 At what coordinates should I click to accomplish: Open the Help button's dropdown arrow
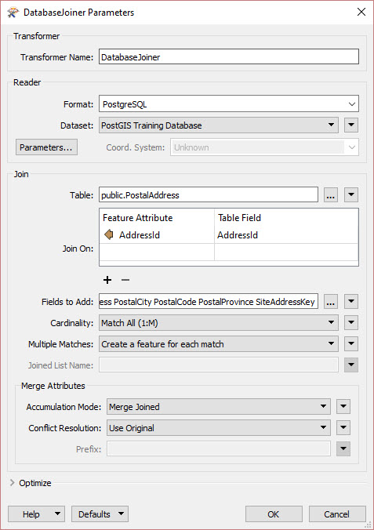tap(57, 514)
